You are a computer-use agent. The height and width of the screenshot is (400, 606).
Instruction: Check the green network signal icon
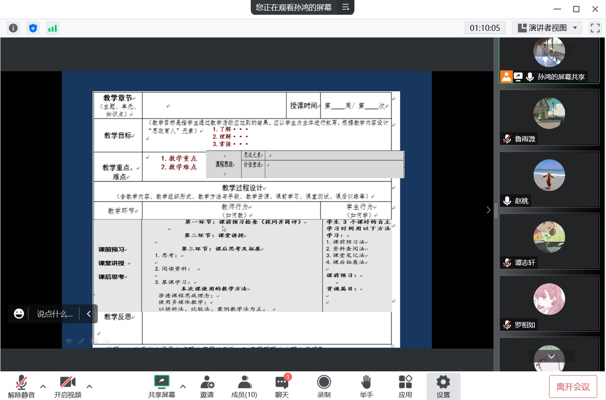53,28
